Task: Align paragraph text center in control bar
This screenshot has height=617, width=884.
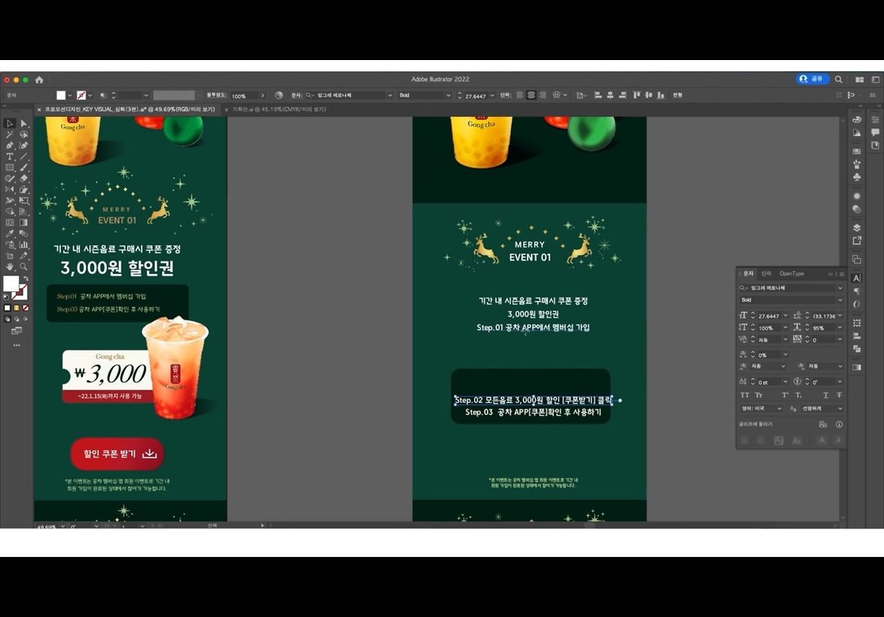Action: pos(531,95)
